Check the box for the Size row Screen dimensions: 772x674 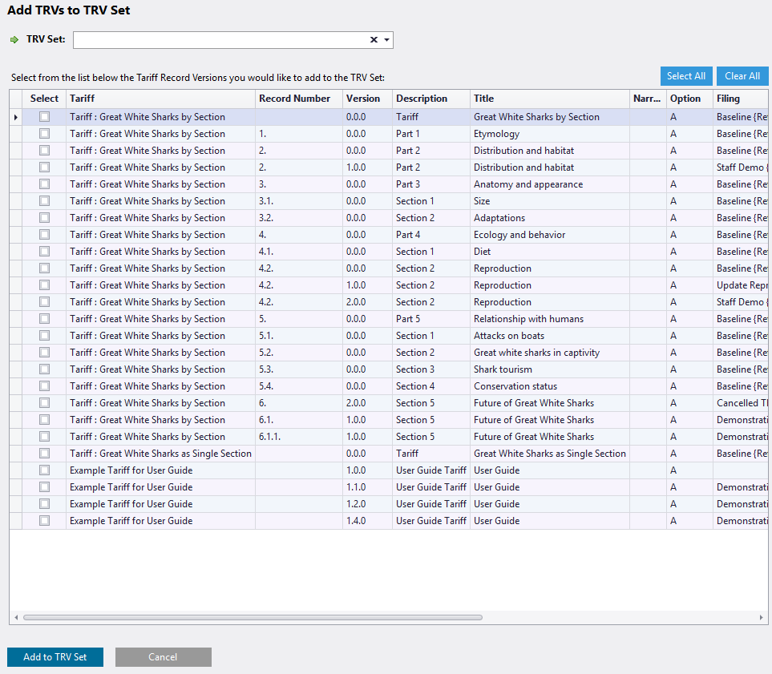point(44,201)
